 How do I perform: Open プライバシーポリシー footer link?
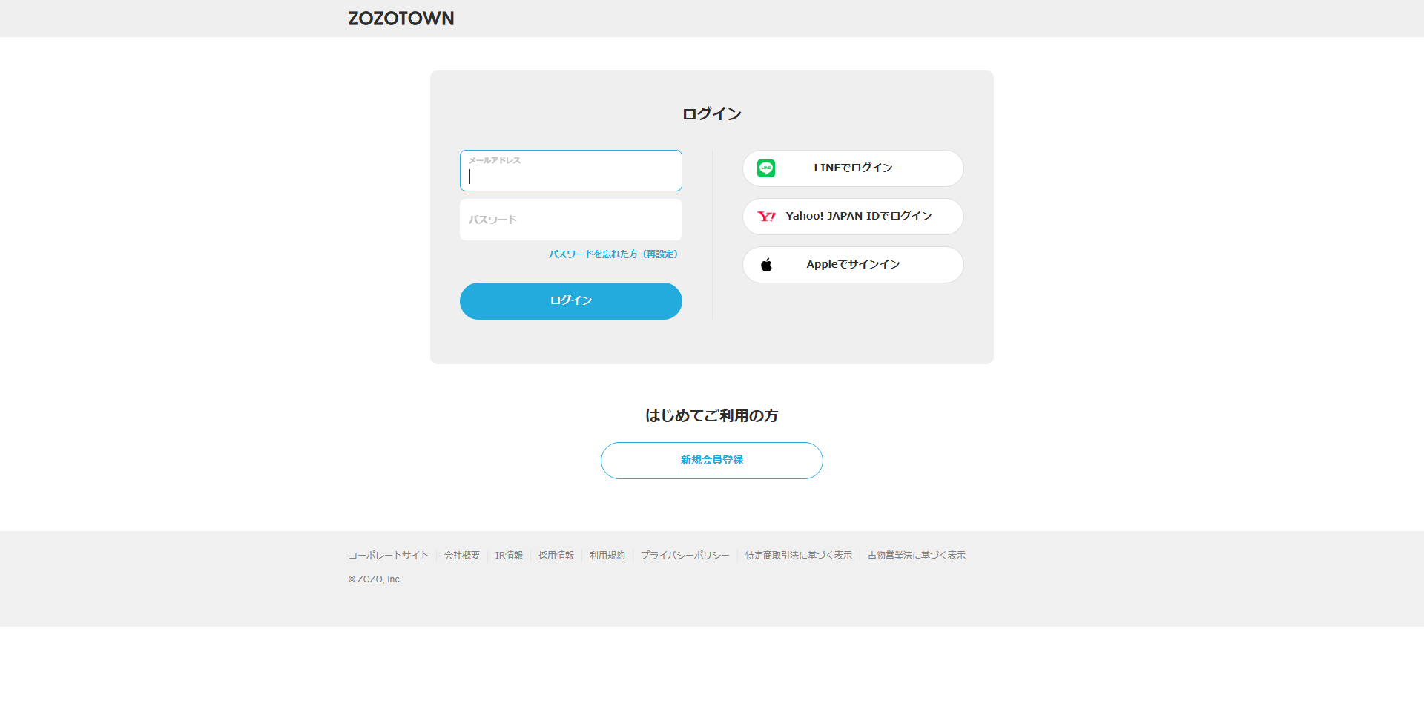[x=685, y=556]
